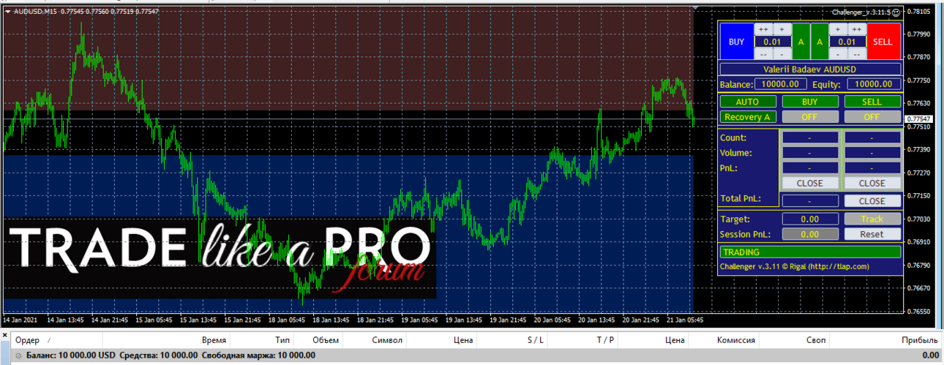Open the AUDUSD,M15 chart dropdown arrow

click(7, 12)
